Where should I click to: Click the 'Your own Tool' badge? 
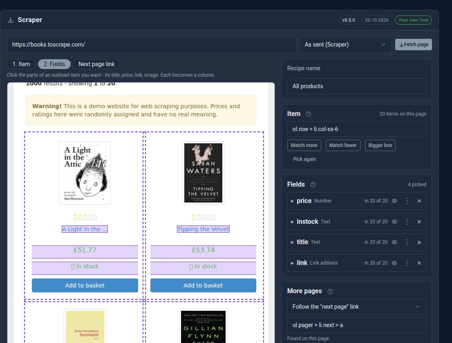[413, 20]
